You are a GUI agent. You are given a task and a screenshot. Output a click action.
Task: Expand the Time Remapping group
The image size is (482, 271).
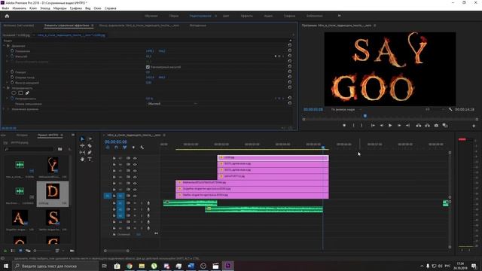pyautogui.click(x=4, y=109)
